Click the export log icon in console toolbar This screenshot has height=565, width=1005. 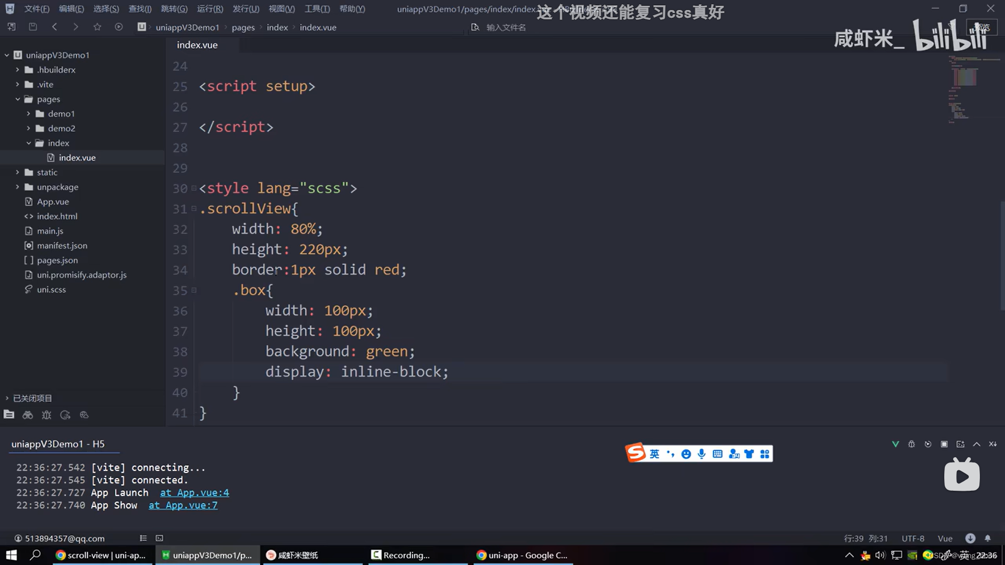point(960,444)
